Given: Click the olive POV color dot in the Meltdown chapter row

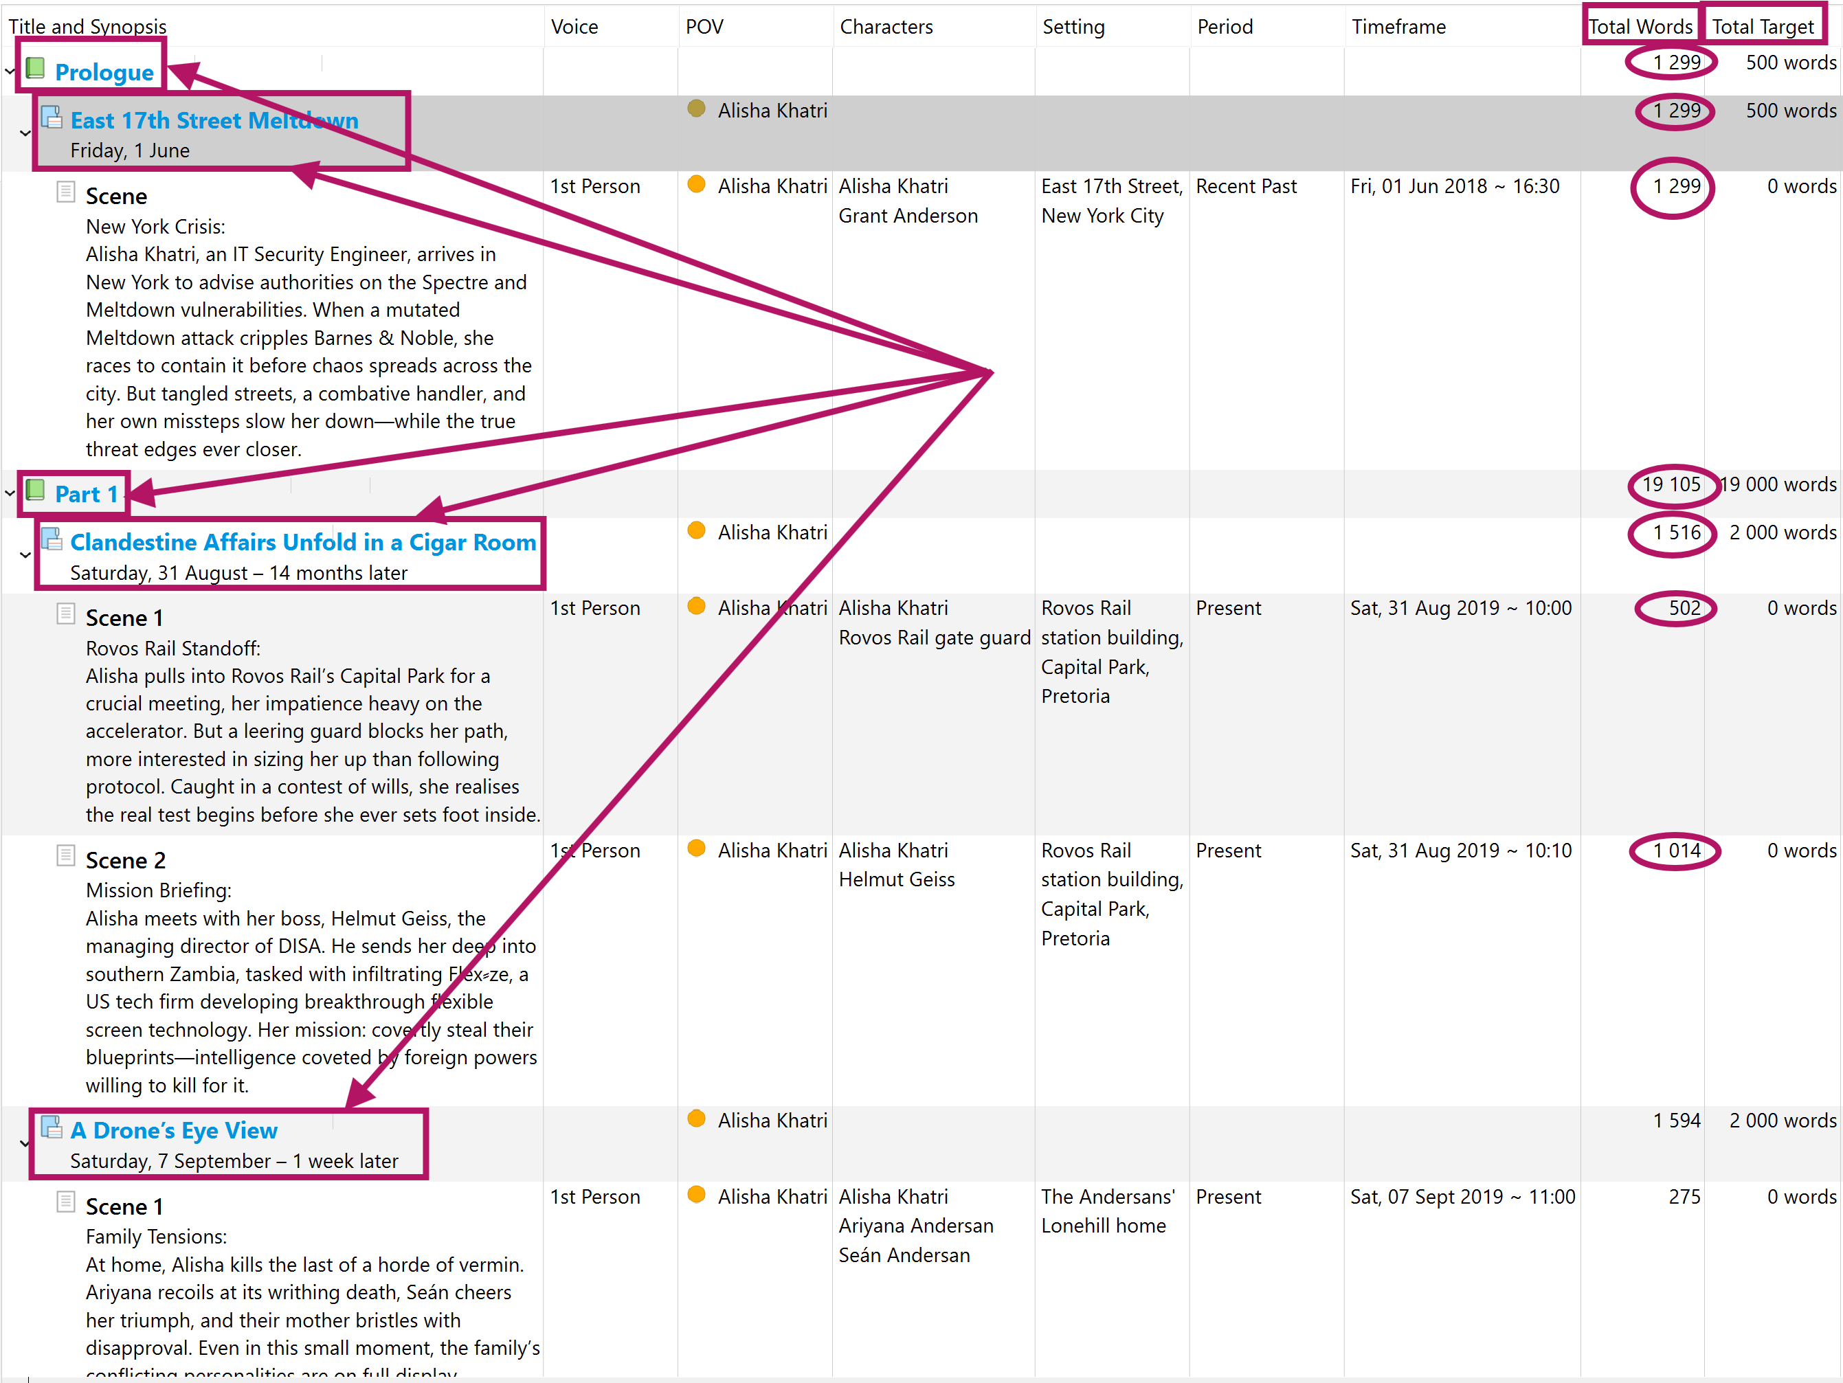Looking at the screenshot, I should pyautogui.click(x=697, y=109).
